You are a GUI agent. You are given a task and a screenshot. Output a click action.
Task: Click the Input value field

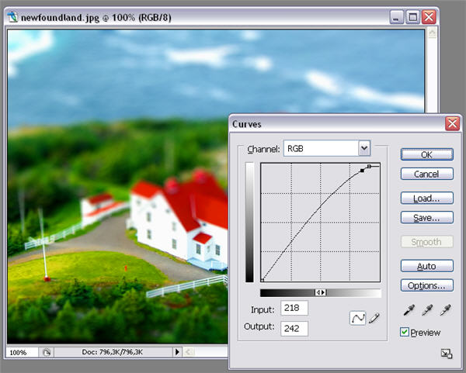294,309
